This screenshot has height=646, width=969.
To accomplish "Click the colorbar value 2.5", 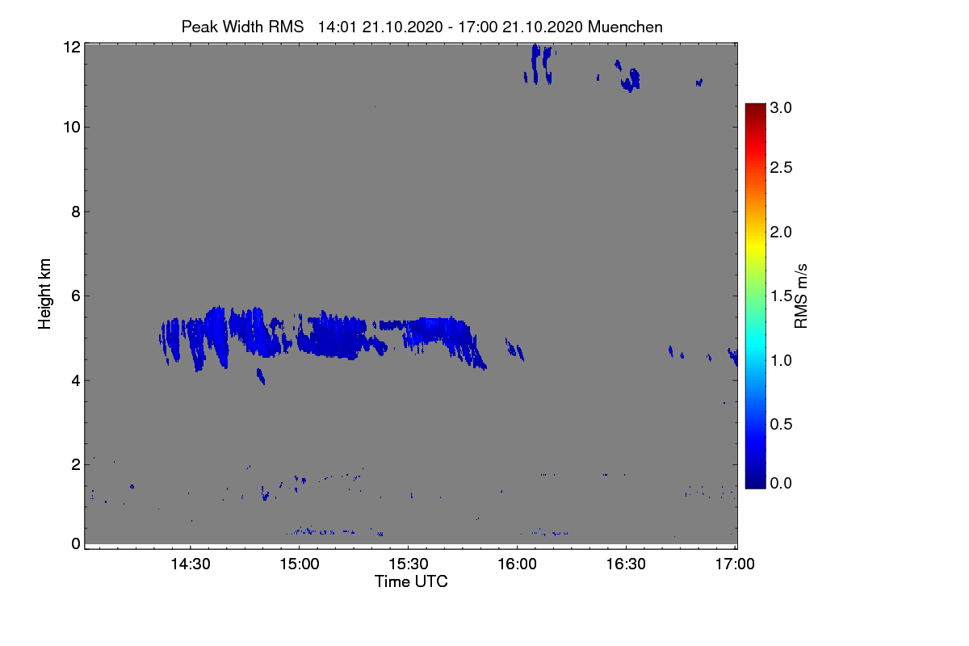I will [780, 168].
